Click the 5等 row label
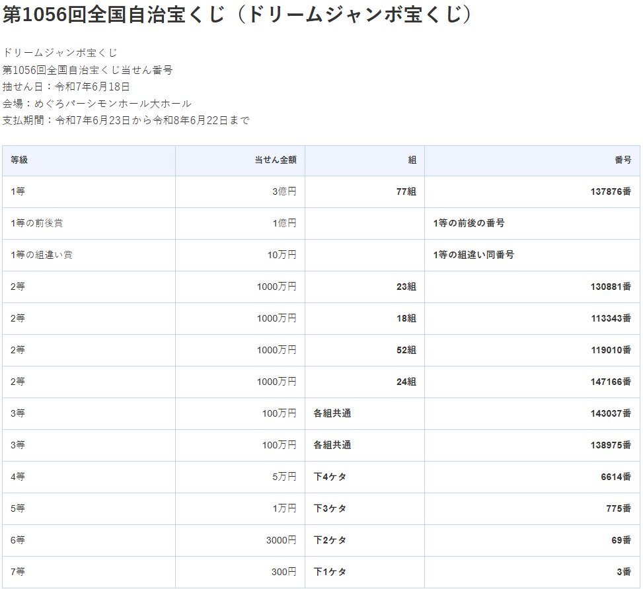Screen dimensions: 643x589 18,508
